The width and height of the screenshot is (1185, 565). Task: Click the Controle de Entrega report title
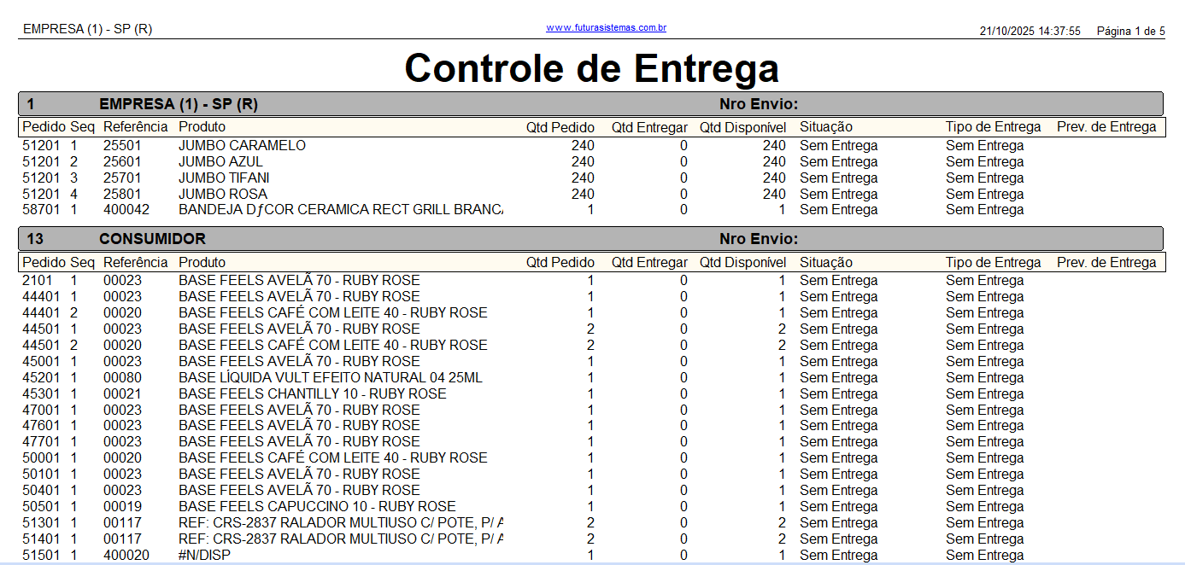coord(591,68)
